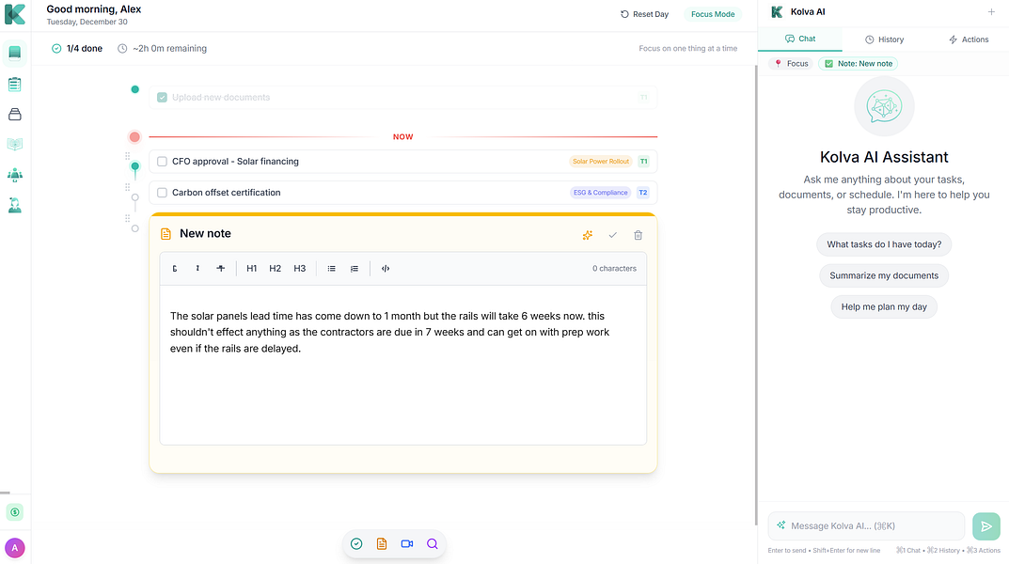Click the Message Kolva AI input field
Image resolution: width=1009 pixels, height=564 pixels.
coord(866,526)
